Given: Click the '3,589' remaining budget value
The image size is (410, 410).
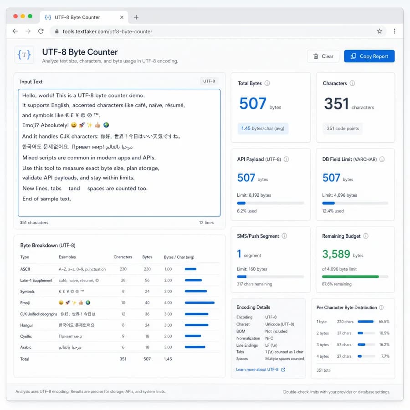Looking at the screenshot, I should (336, 254).
